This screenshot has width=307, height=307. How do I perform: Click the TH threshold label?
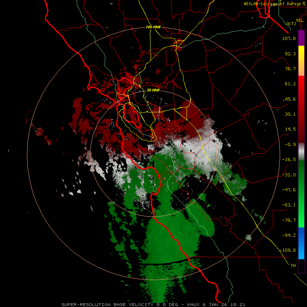[293, 266]
